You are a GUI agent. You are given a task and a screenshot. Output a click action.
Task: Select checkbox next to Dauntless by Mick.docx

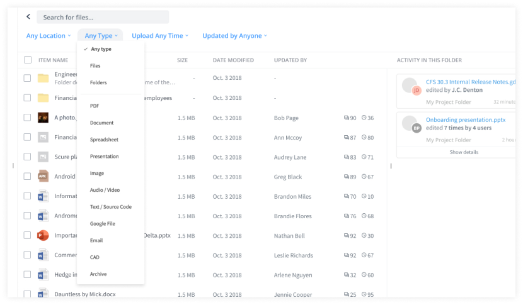click(28, 294)
